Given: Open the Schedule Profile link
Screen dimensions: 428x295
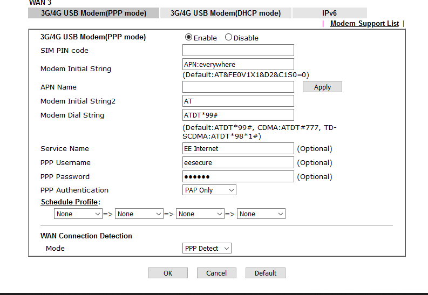Looking at the screenshot, I should (x=69, y=202).
